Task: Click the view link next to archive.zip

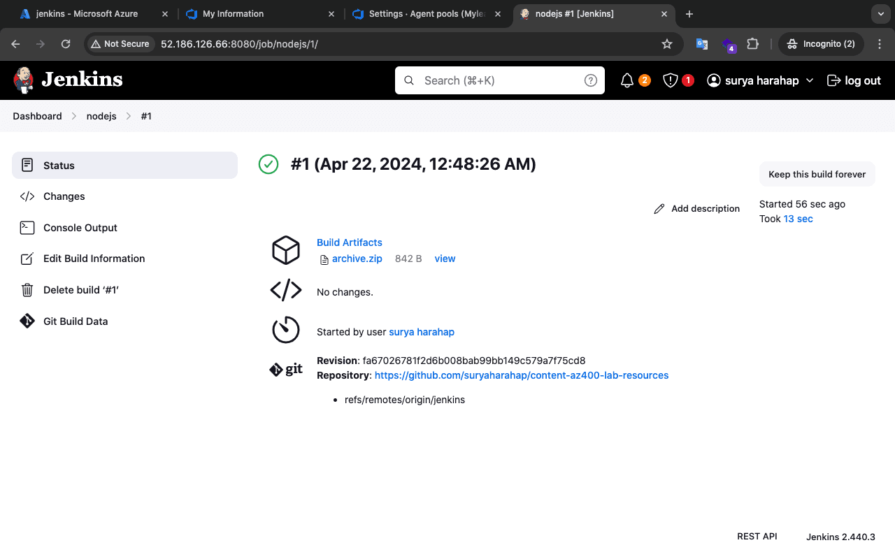Action: point(445,259)
